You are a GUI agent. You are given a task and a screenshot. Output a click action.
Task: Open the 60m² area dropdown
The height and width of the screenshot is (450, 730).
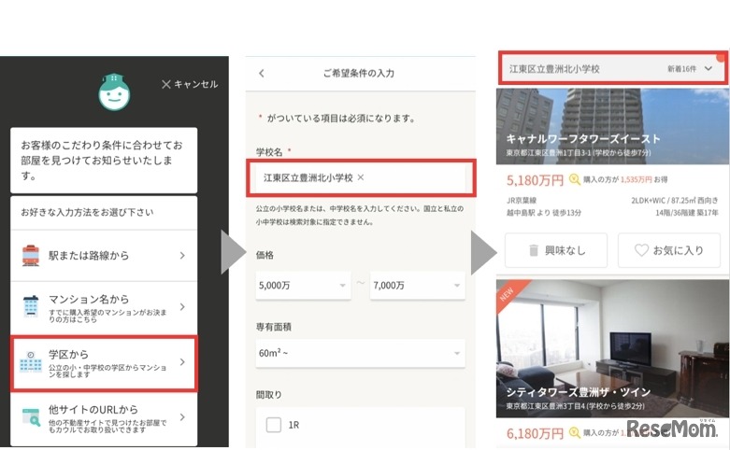coord(361,353)
